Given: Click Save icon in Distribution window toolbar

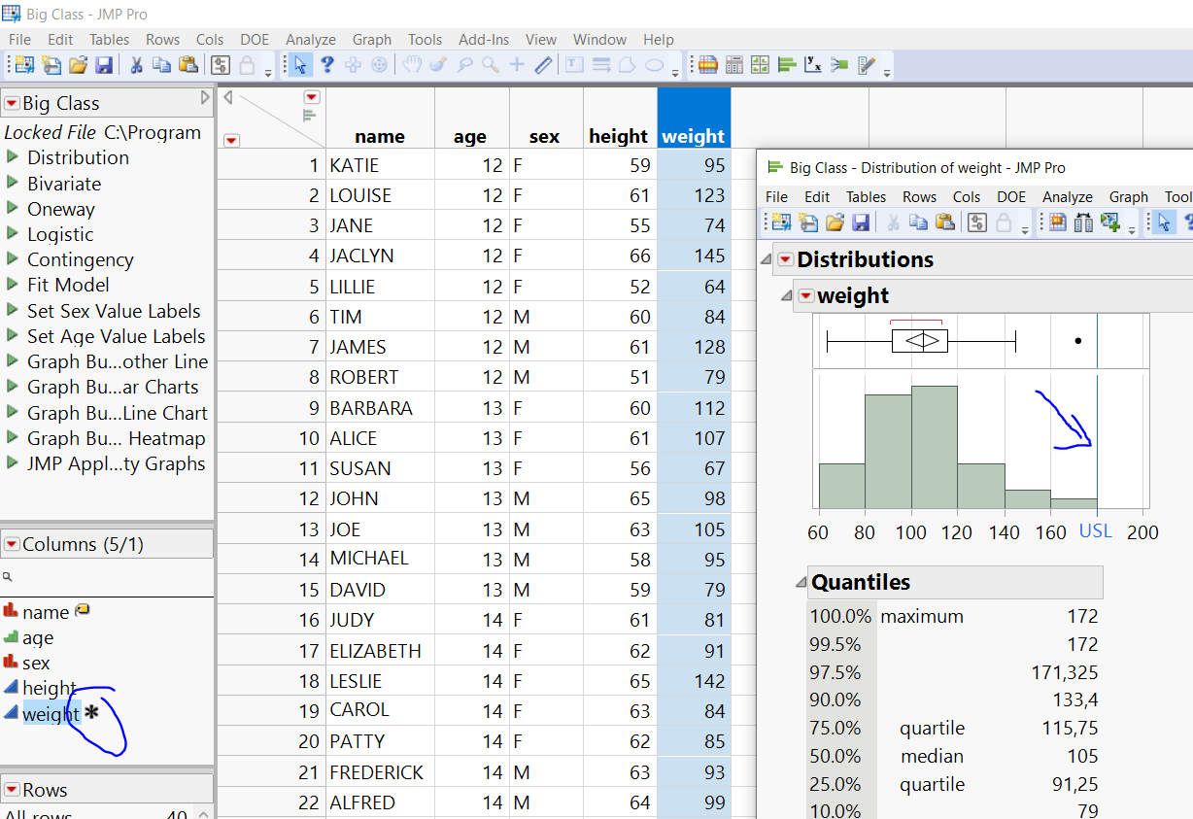Looking at the screenshot, I should tap(860, 222).
